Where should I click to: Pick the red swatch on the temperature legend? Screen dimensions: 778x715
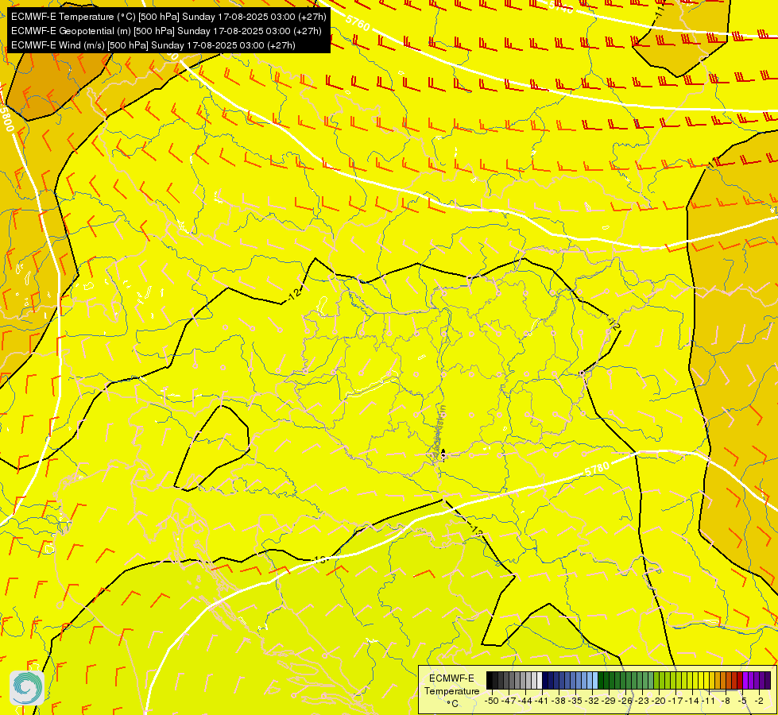click(739, 680)
